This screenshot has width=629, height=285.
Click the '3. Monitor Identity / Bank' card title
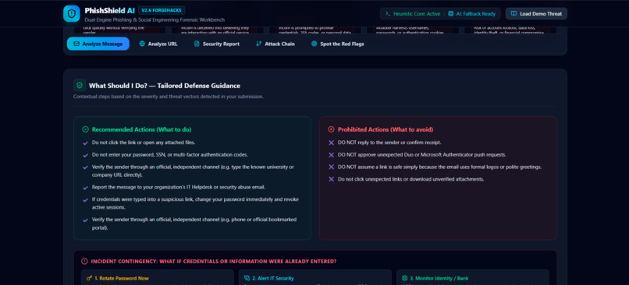tap(439, 278)
